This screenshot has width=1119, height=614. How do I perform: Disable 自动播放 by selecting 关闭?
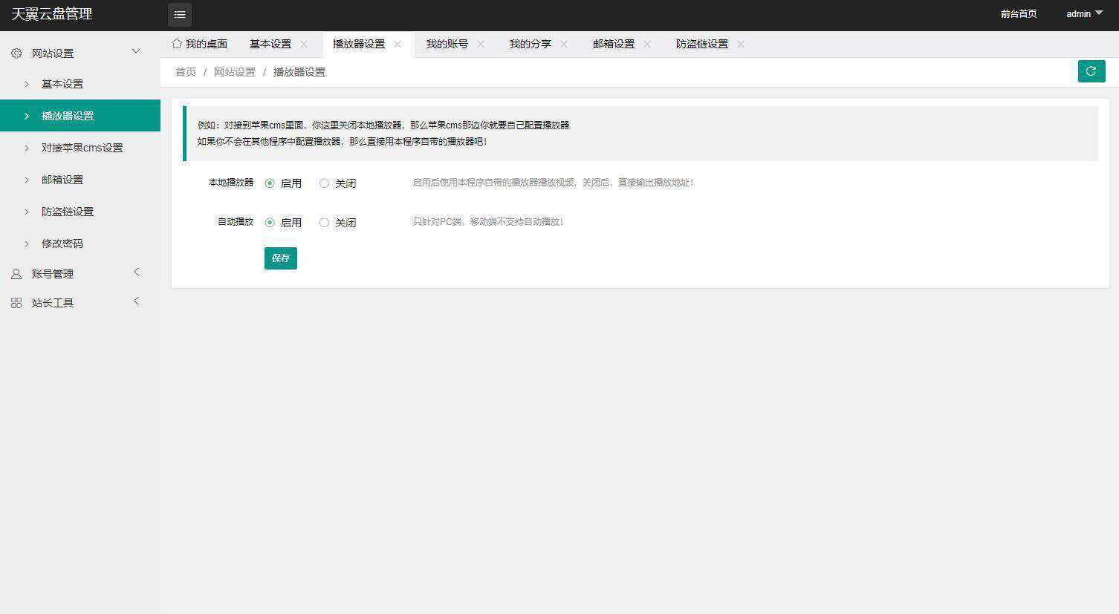coord(325,222)
